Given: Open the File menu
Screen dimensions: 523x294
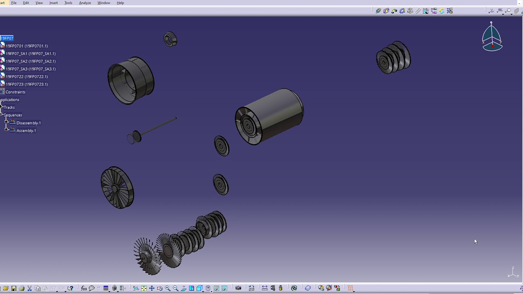Looking at the screenshot, I should pos(14,3).
